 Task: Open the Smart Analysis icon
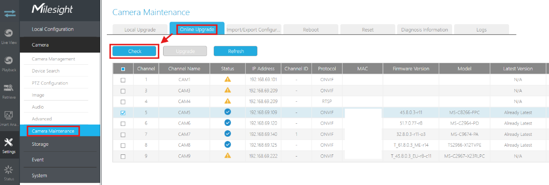click(x=10, y=116)
